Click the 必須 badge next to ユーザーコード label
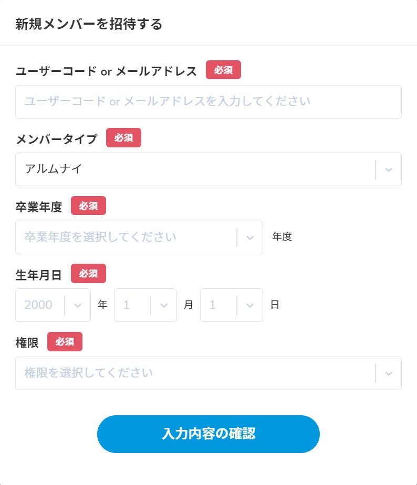Viewport: 417px width, 485px height. (223, 70)
